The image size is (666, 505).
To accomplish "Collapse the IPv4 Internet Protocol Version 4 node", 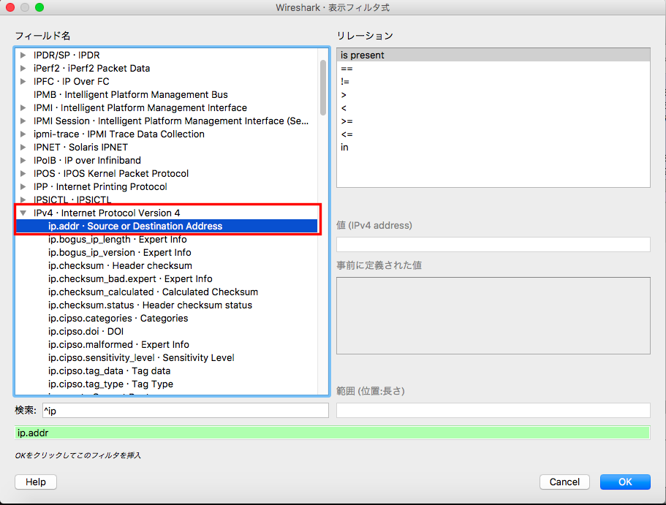I will click(23, 213).
